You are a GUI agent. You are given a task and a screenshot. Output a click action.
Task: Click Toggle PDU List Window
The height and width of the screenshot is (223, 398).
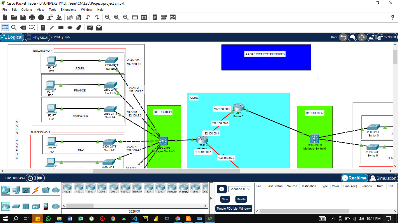[x=233, y=208]
